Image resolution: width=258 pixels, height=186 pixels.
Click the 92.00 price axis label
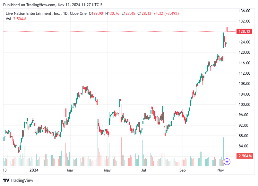click(x=243, y=125)
